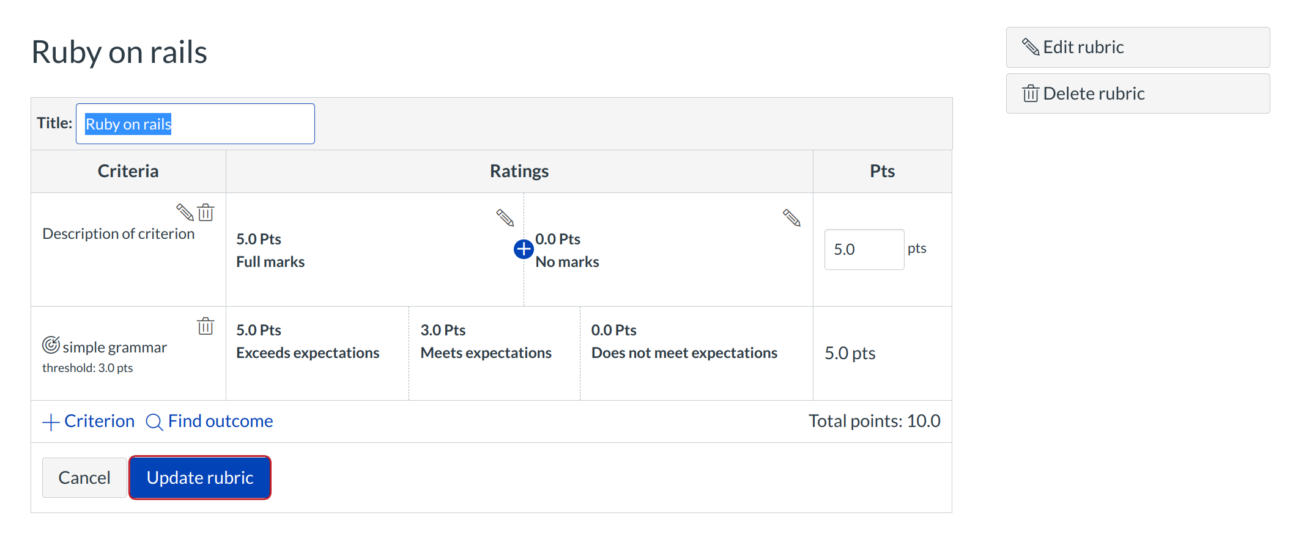Edit the No marks rating with pencil icon
The image size is (1293, 540).
[791, 217]
